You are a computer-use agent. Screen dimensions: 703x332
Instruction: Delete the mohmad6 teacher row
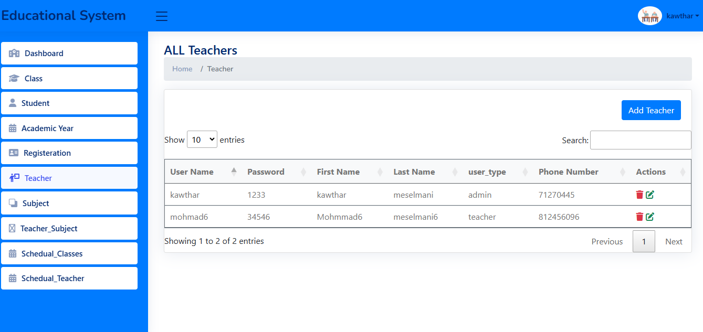pos(639,217)
